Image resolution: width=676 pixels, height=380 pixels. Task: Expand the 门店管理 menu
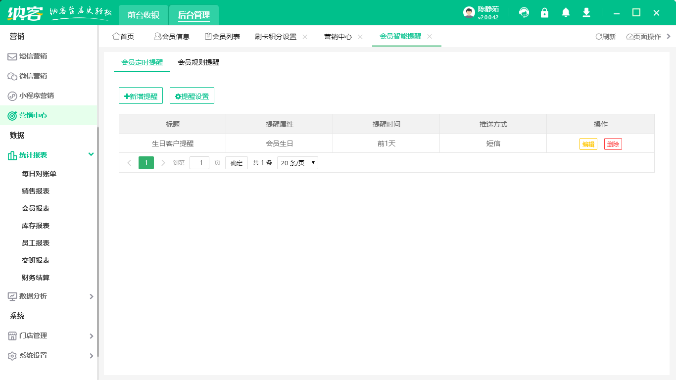tap(91, 336)
